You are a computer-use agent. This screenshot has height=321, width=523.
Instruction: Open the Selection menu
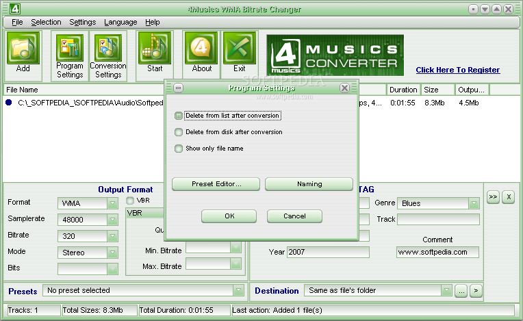click(x=46, y=22)
